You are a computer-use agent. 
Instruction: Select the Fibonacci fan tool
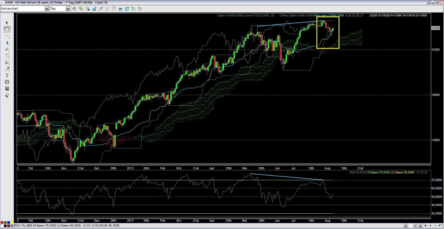pyautogui.click(x=7, y=62)
